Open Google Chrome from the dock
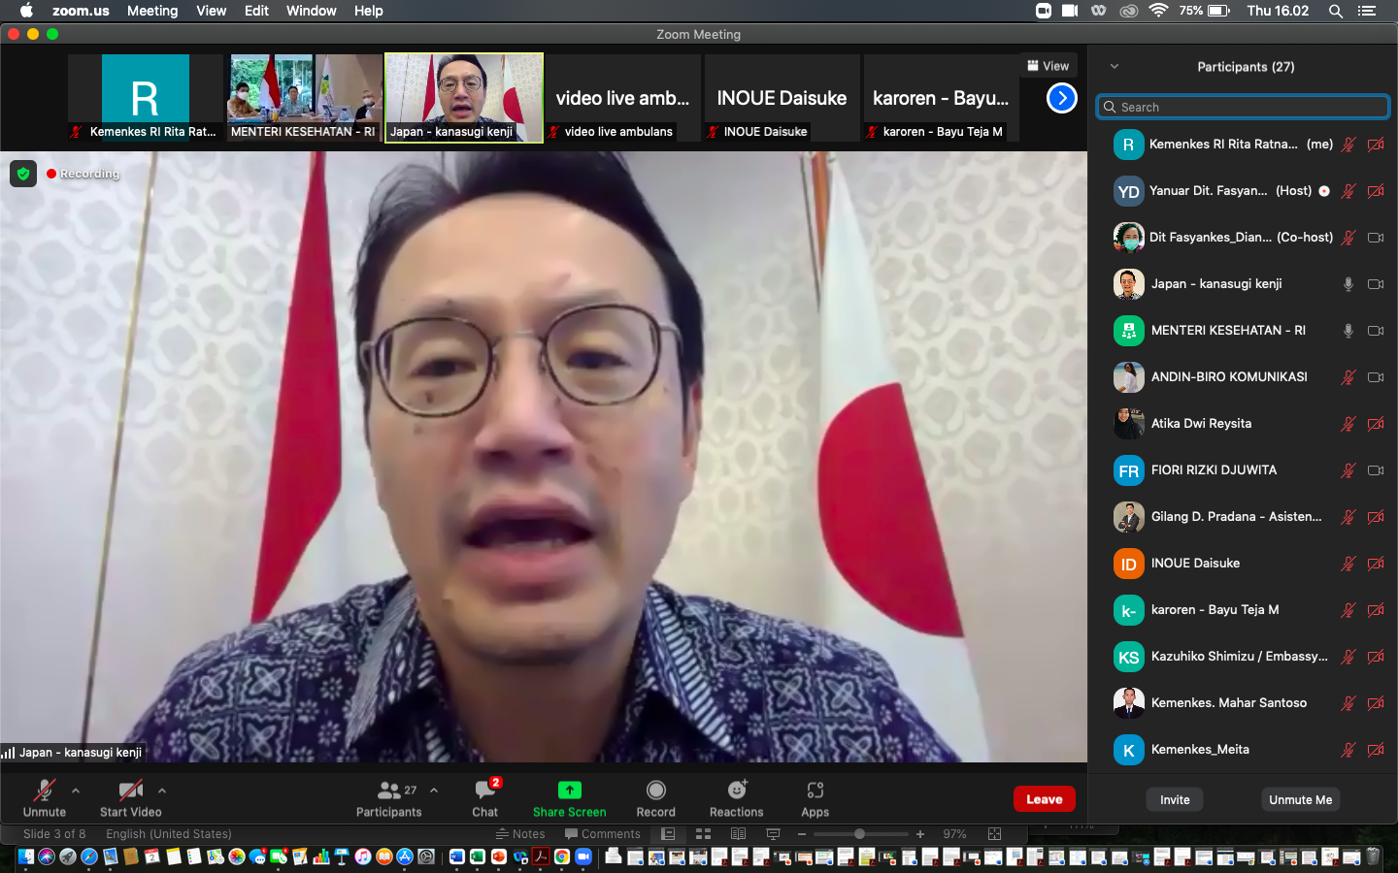Screen dimensions: 1398x873 point(562,857)
